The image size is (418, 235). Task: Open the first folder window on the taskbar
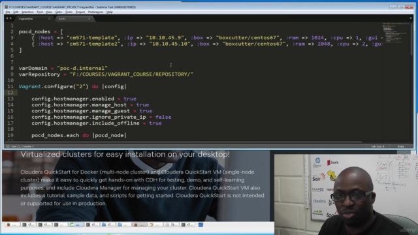pyautogui.click(x=108, y=225)
